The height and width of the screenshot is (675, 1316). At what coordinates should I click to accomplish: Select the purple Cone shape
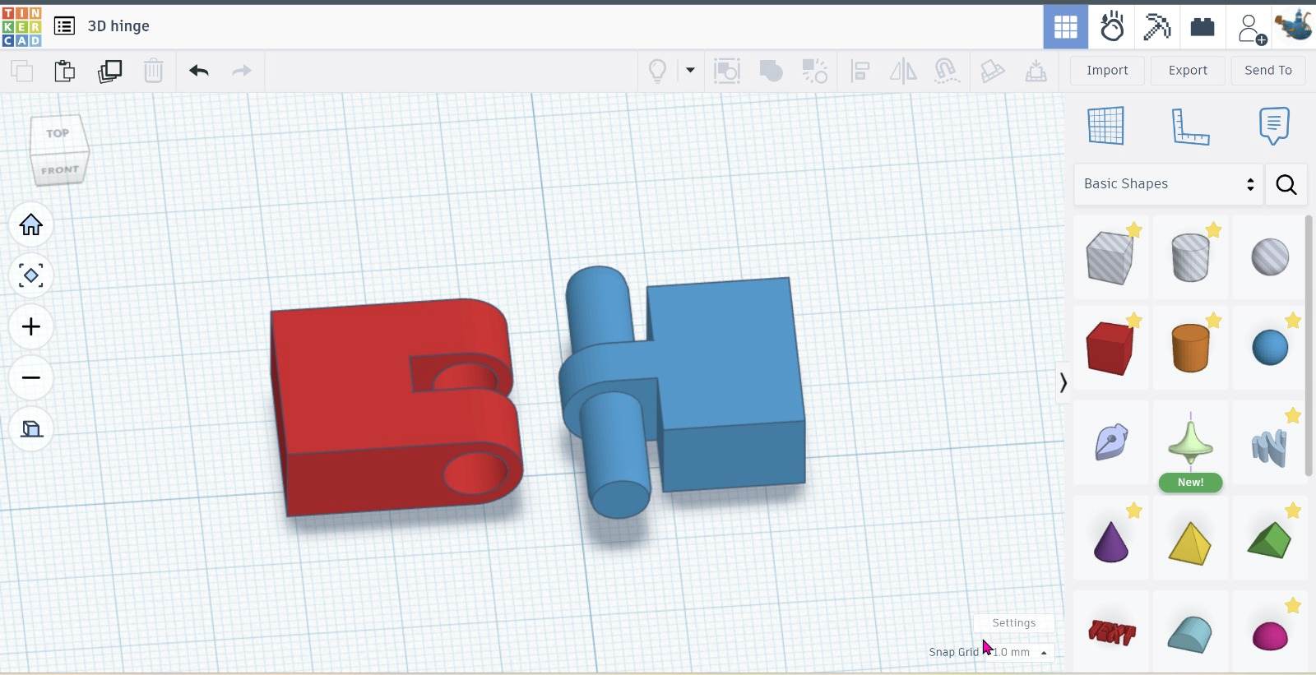pos(1110,541)
